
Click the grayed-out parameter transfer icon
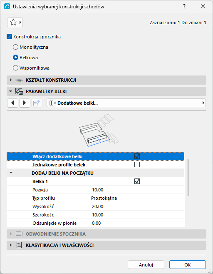point(37,103)
